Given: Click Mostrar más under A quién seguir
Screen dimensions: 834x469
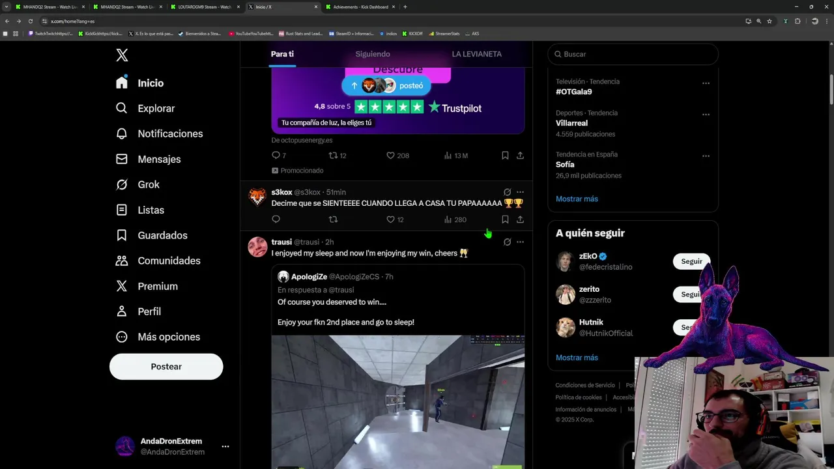Looking at the screenshot, I should pos(577,358).
